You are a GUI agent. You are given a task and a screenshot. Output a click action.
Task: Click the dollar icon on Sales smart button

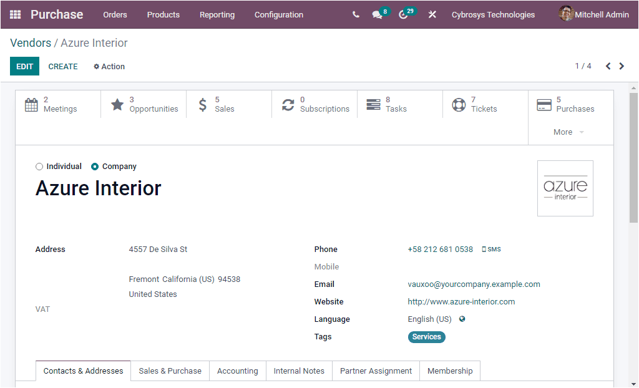coord(202,105)
